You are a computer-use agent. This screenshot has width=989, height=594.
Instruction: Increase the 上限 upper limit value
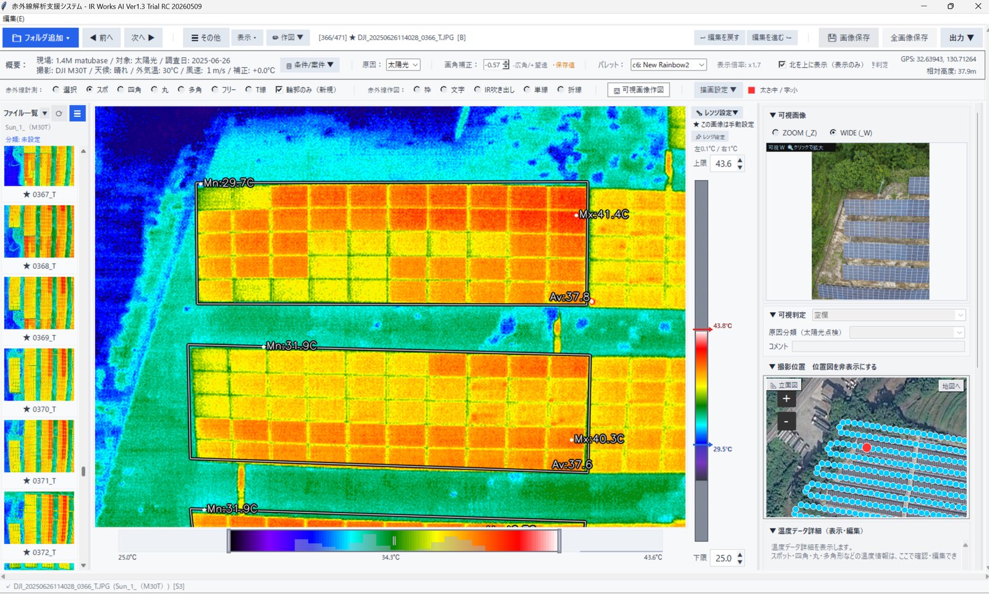[740, 160]
